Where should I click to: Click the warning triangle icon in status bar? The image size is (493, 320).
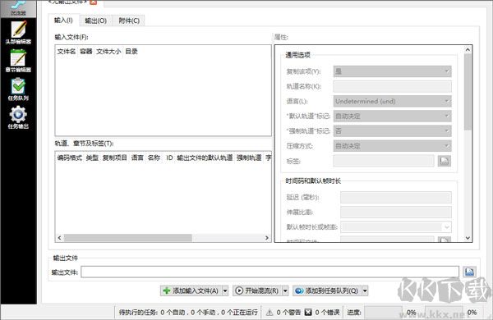point(270,313)
